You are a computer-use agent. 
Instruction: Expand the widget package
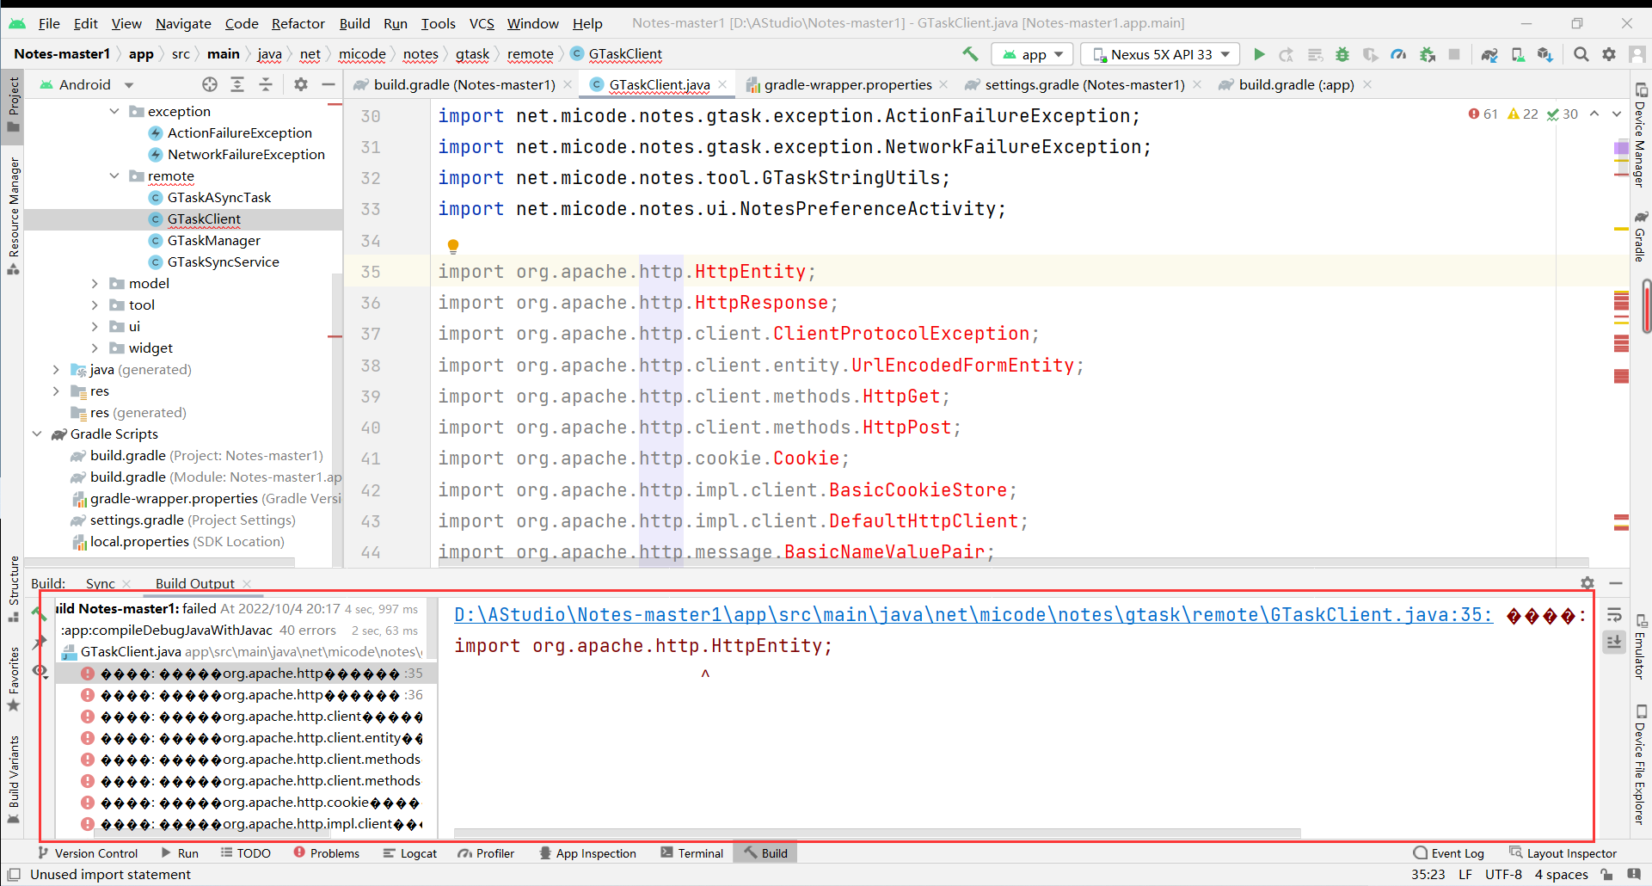click(x=95, y=348)
